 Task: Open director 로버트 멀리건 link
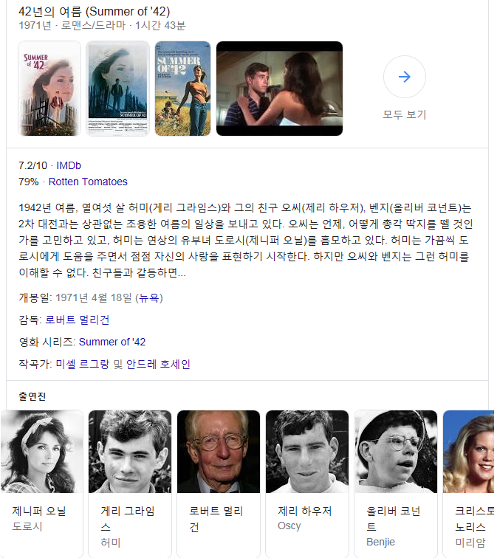tap(78, 320)
